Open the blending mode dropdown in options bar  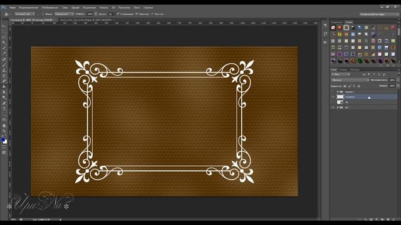click(64, 14)
